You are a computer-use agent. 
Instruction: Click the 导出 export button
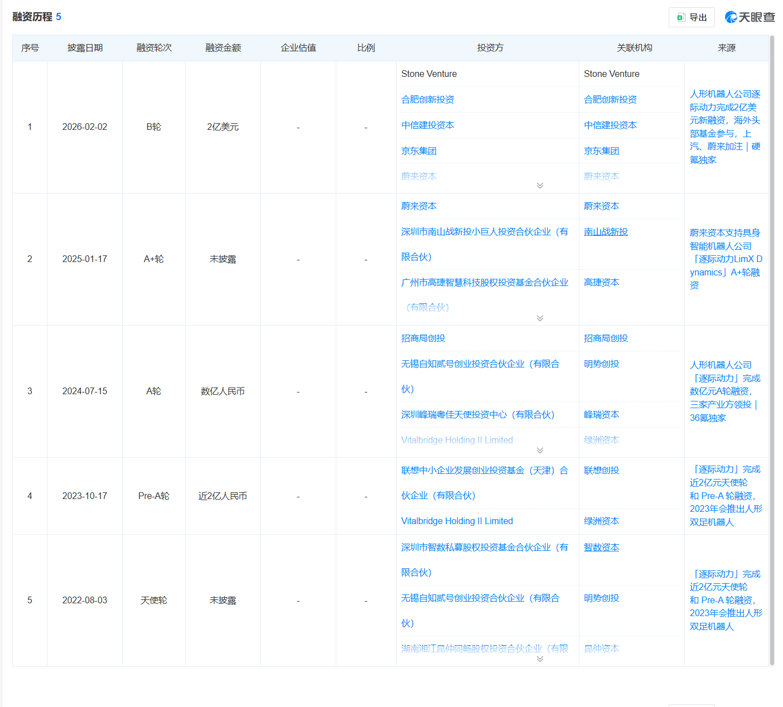[692, 17]
